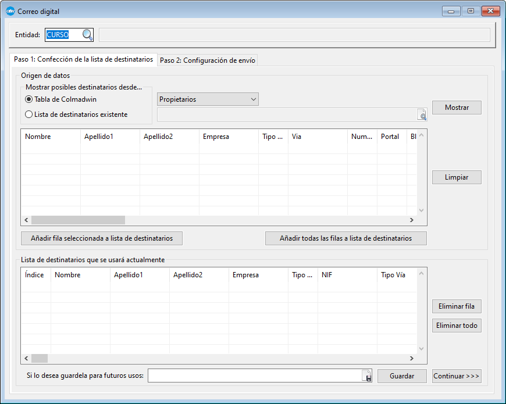506x404 pixels.
Task: Select 'Tabla de Colmadwin' radio option
Action: point(28,99)
